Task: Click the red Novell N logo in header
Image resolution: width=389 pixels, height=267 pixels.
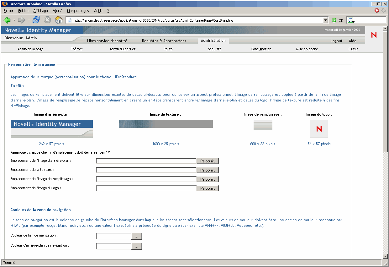Action: [x=374, y=35]
